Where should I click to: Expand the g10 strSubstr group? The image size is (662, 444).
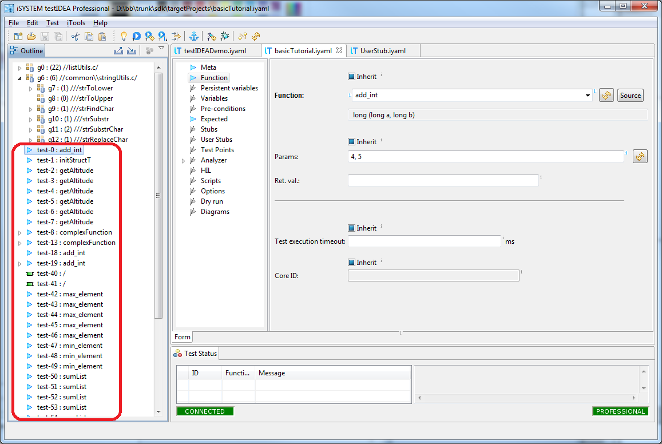coord(30,120)
